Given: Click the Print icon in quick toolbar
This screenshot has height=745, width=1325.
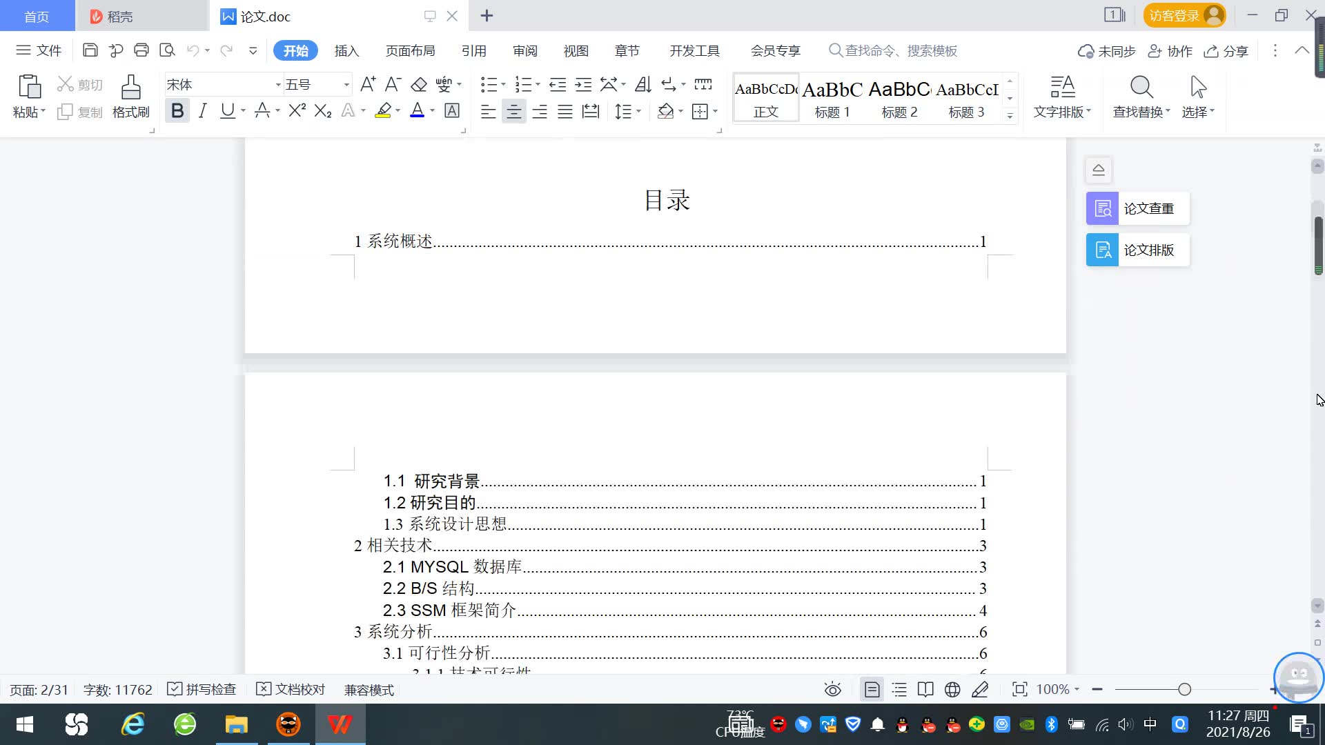Looking at the screenshot, I should click(x=141, y=50).
